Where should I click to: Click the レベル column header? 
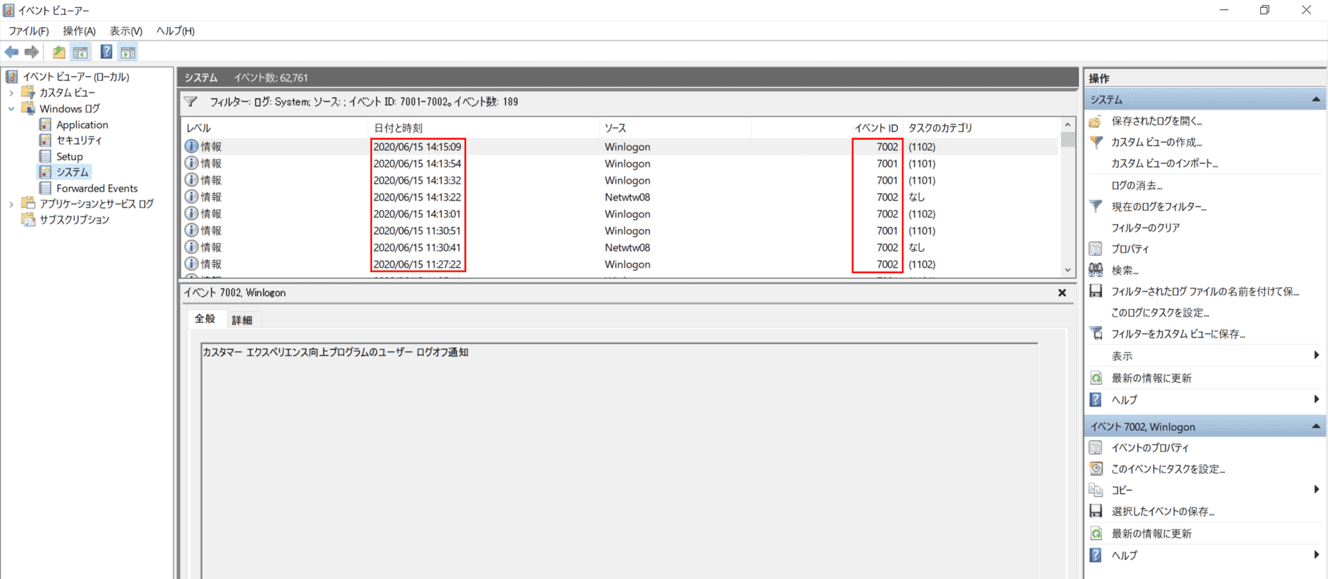pyautogui.click(x=275, y=128)
